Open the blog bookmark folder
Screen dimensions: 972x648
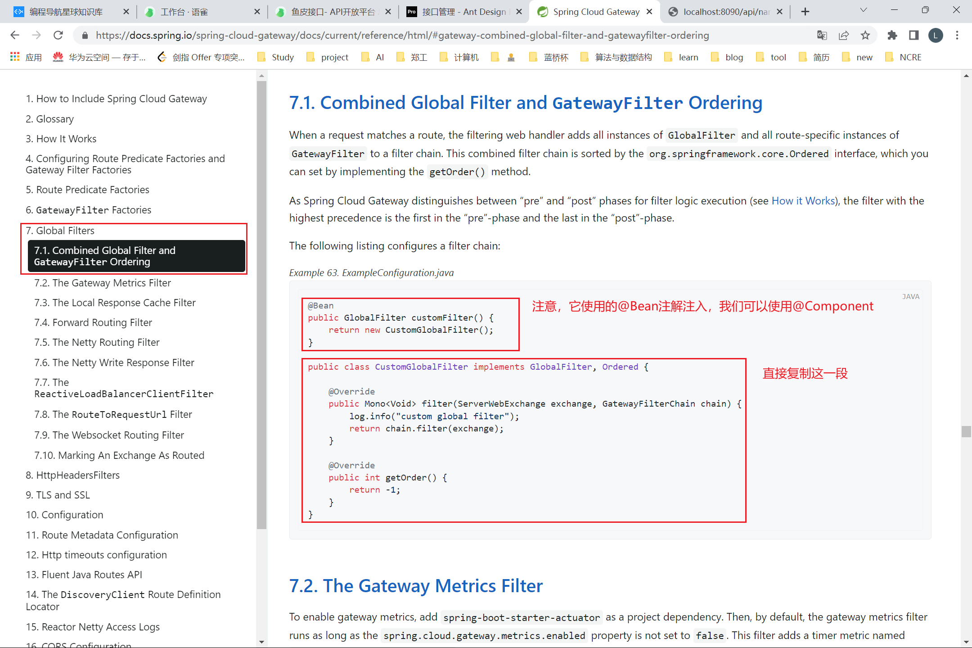[727, 57]
